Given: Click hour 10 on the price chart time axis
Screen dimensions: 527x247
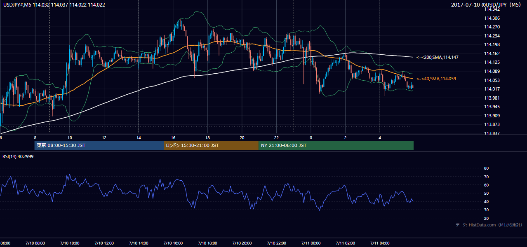Looking at the screenshot, I should coord(70,137).
